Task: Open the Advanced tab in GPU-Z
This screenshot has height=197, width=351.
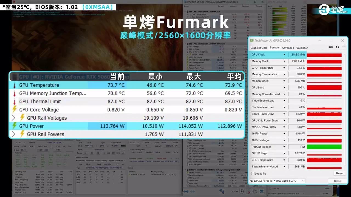Action: 288,48
